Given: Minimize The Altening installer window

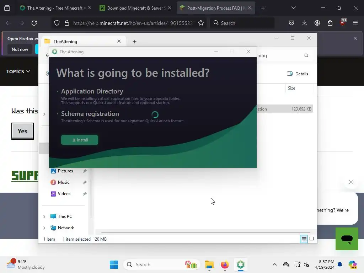Looking at the screenshot, I should coord(216,52).
